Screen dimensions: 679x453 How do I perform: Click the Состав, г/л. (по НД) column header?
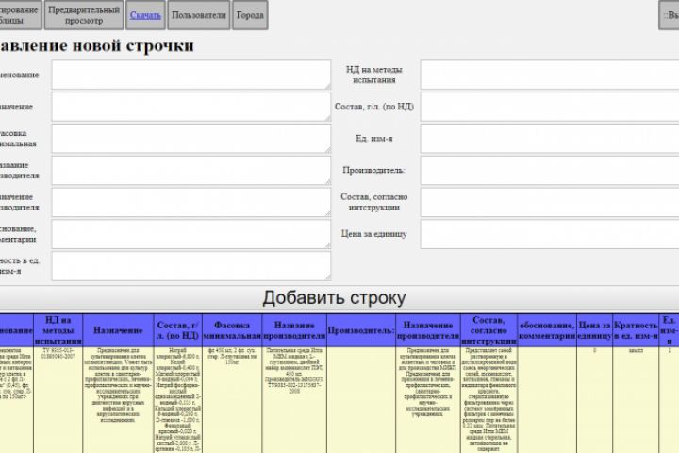click(177, 330)
